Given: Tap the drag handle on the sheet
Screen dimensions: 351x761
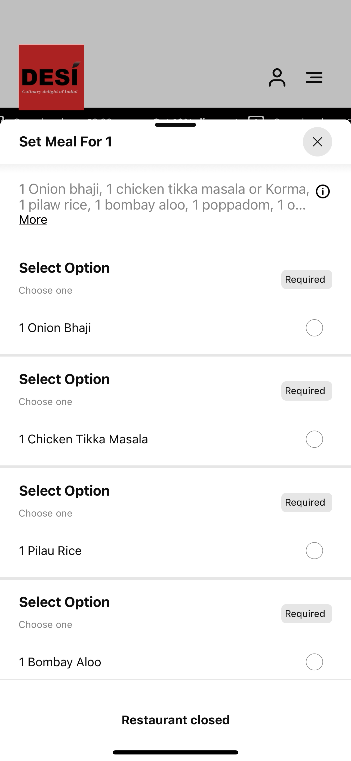Looking at the screenshot, I should click(175, 125).
